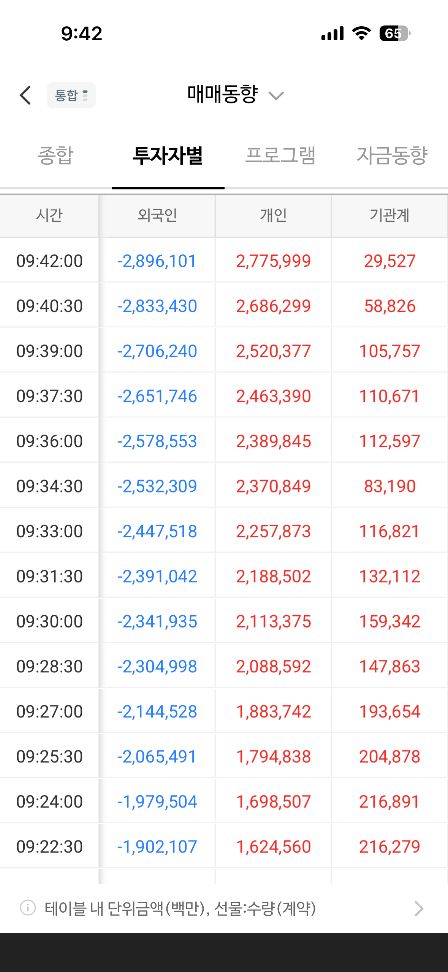The height and width of the screenshot is (972, 448).
Task: Tap the Wi-Fi status icon
Action: pyautogui.click(x=362, y=33)
